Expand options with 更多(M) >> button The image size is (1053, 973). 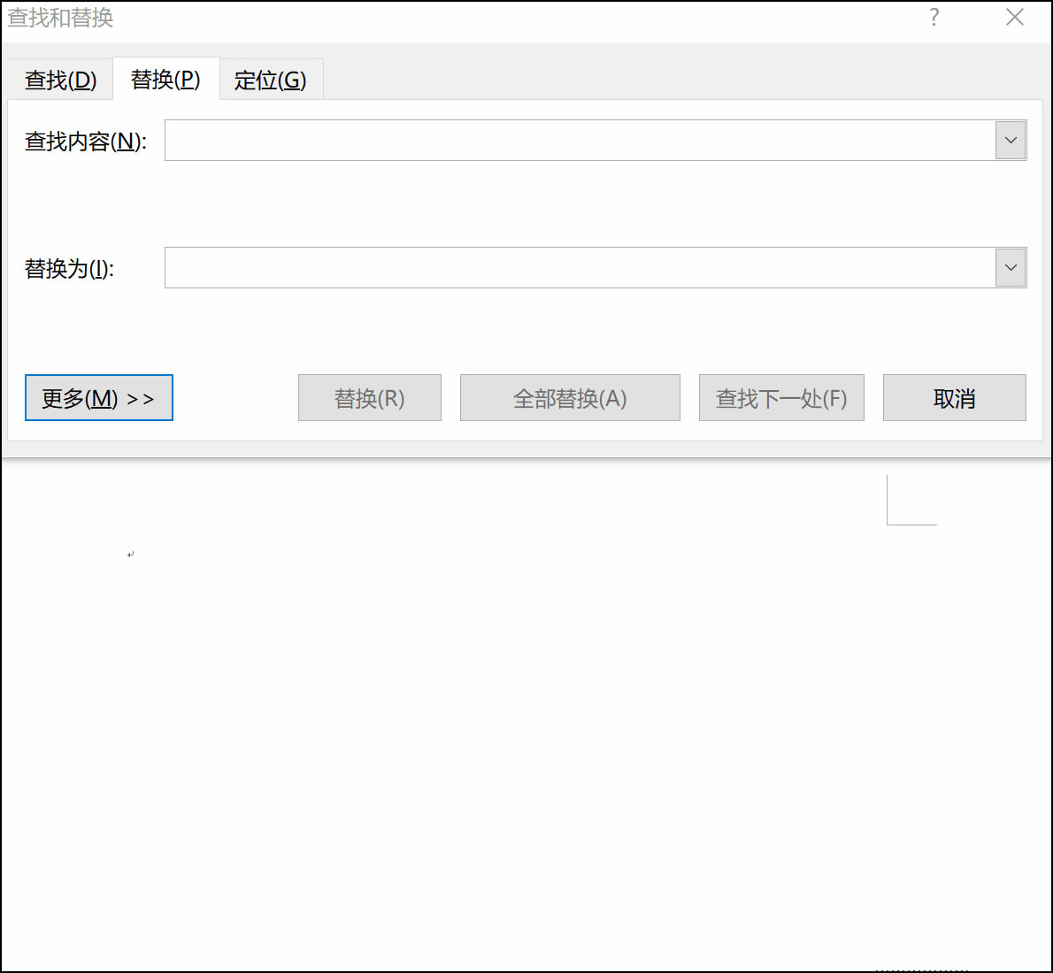point(99,398)
